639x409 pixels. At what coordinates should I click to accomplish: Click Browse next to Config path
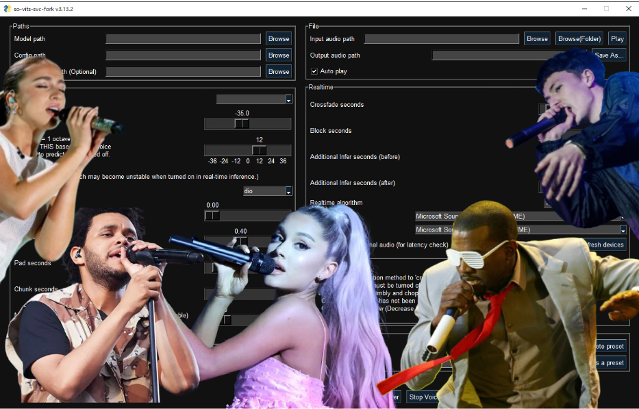point(279,55)
